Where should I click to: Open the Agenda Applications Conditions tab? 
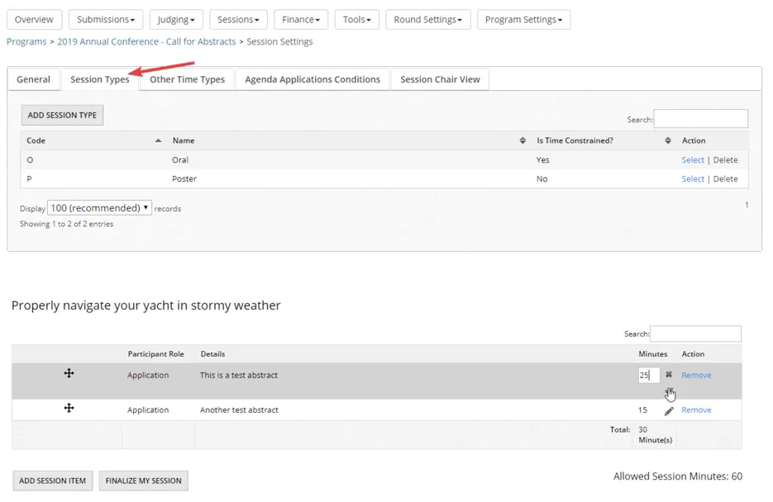pos(313,79)
